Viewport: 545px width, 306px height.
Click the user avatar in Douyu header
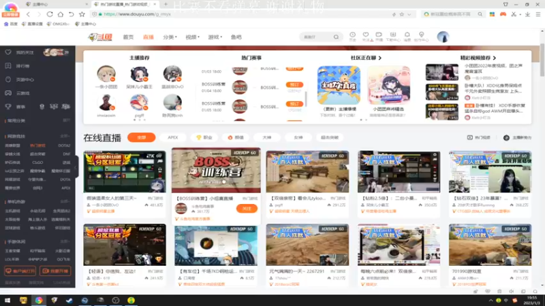[443, 37]
